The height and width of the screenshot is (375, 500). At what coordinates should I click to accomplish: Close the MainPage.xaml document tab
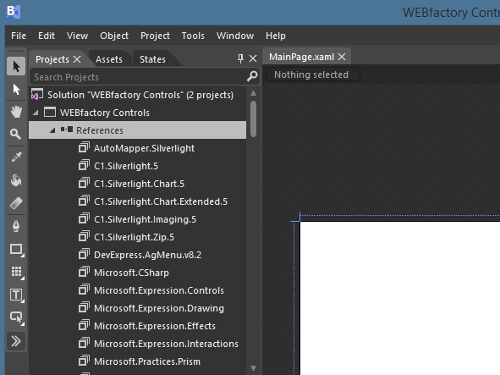[342, 57]
